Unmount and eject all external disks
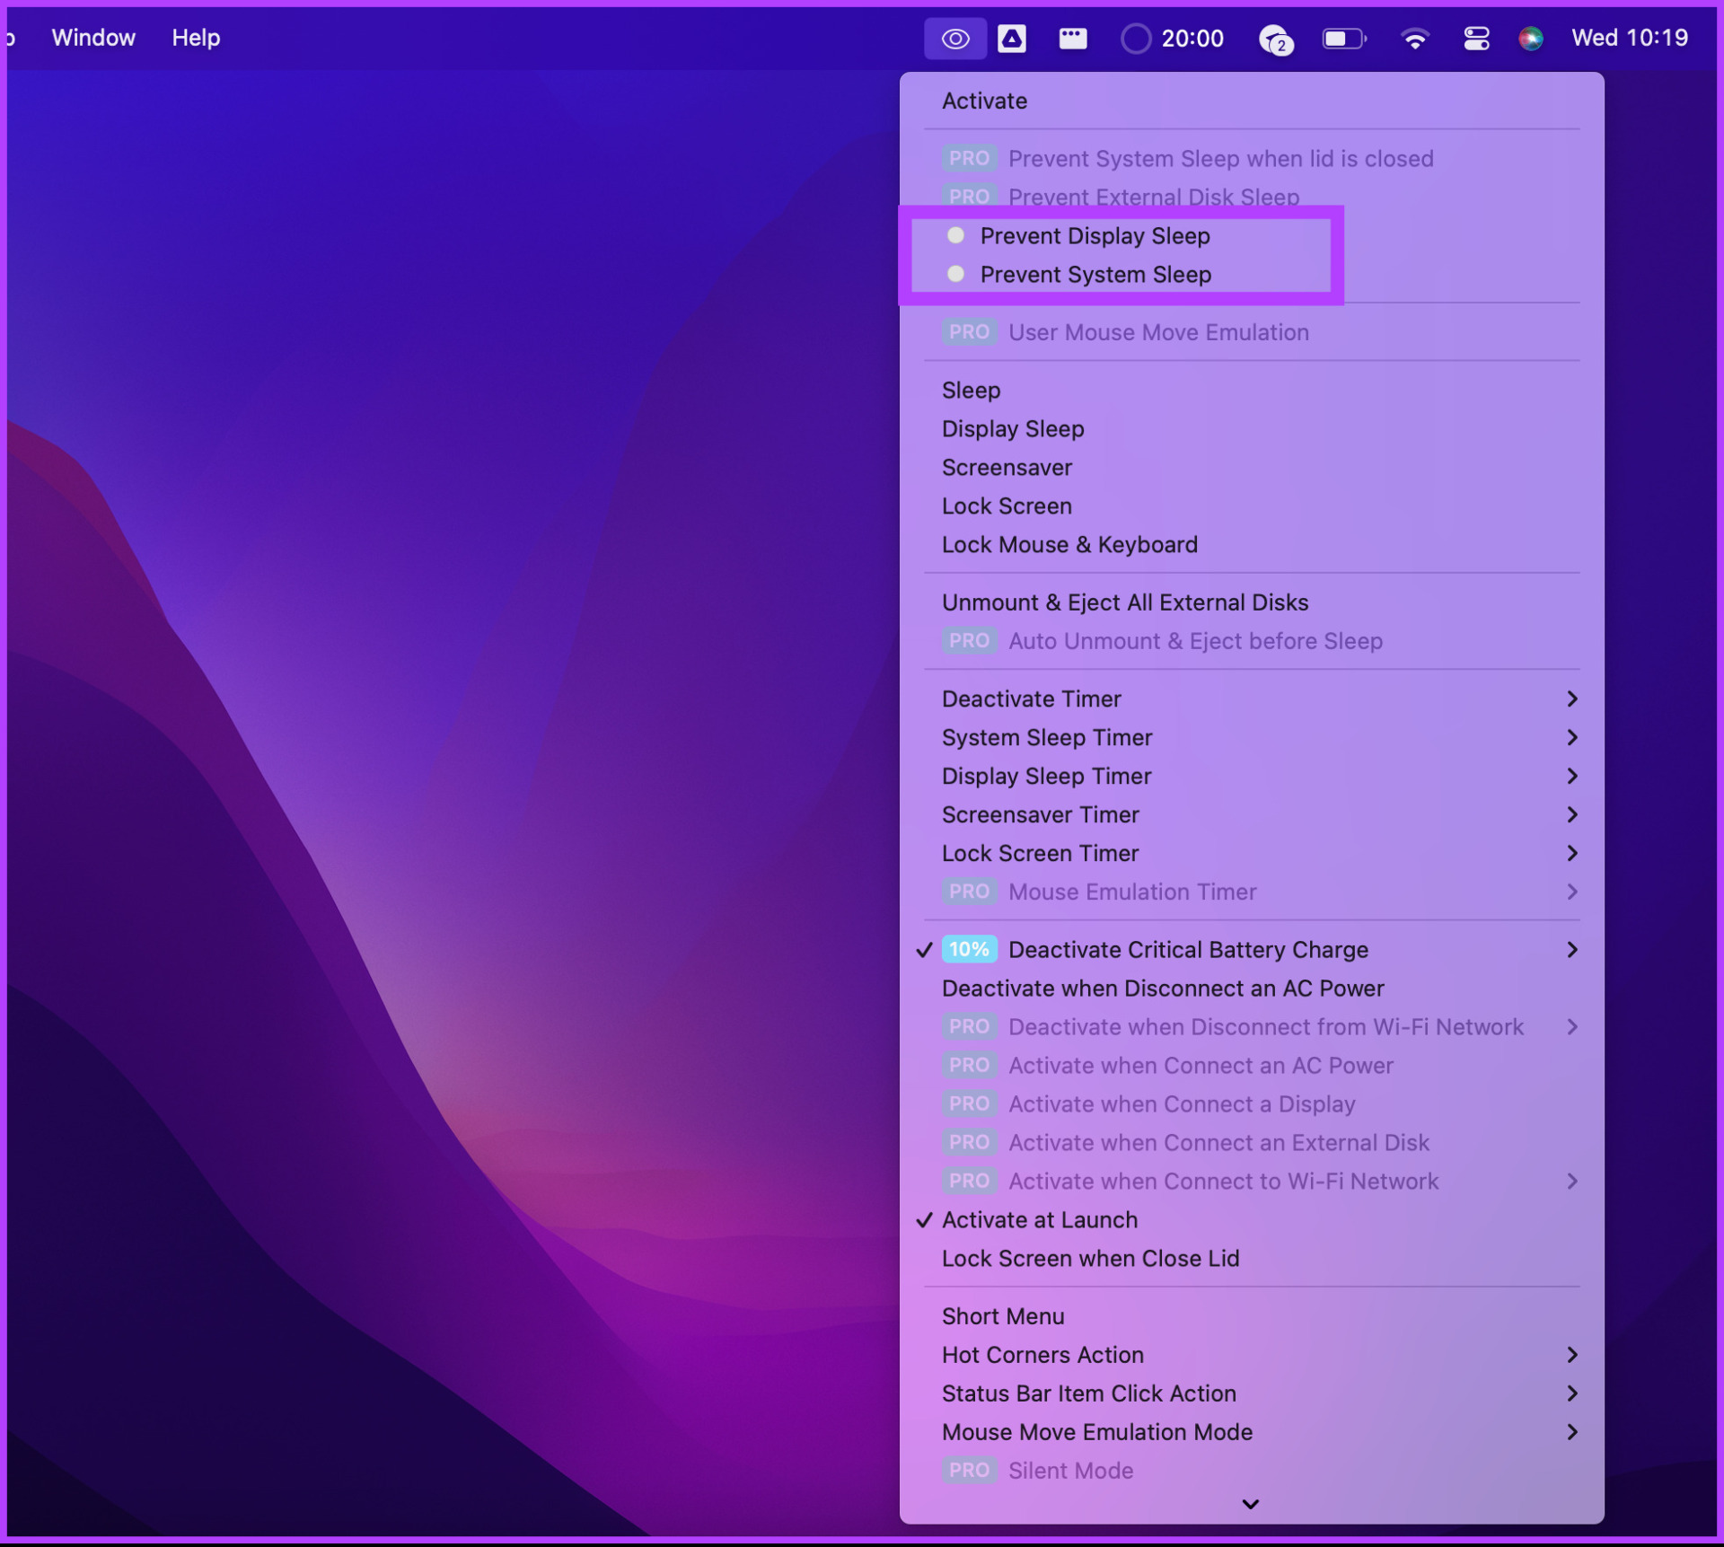This screenshot has height=1547, width=1724. pos(1125,602)
